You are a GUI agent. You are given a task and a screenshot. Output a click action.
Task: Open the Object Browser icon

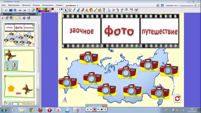(x=12, y=18)
